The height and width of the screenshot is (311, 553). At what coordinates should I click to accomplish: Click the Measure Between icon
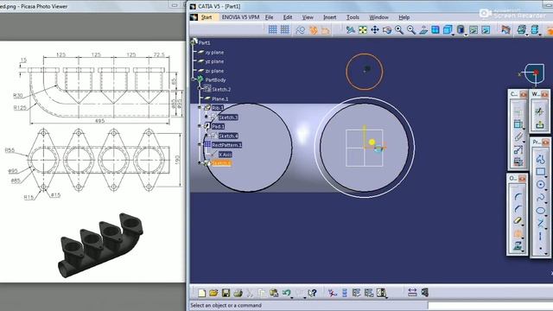click(x=412, y=292)
